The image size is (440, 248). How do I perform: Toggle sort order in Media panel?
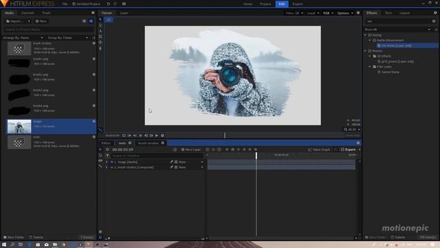point(93,38)
